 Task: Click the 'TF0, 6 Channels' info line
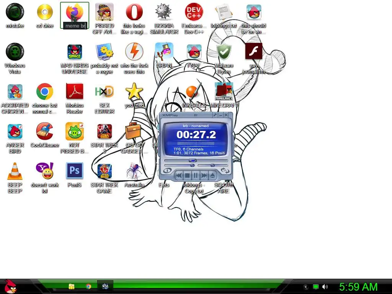[x=188, y=149]
